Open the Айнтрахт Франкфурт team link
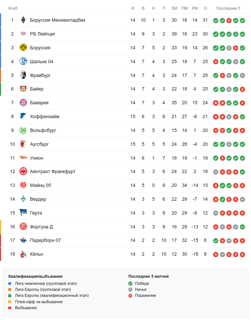This screenshot has height=320, width=251. point(53,172)
